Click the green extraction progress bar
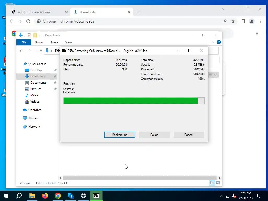 [x=134, y=101]
